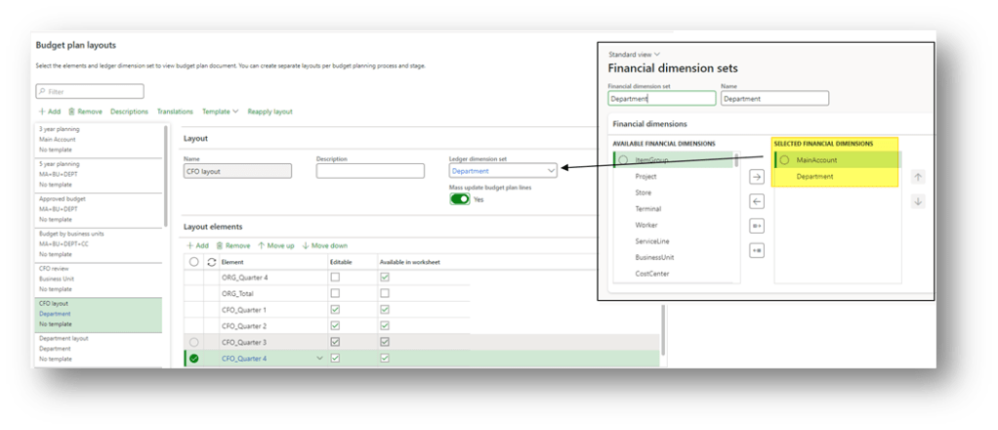Screen dimensions: 998x430
Task: Uncheck Available in worksheet for CFO_Quarter 1
Action: [x=384, y=310]
